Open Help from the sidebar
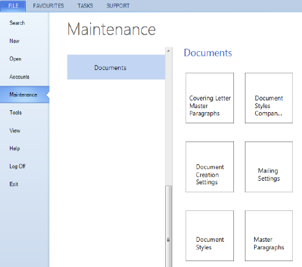 [x=25, y=148]
